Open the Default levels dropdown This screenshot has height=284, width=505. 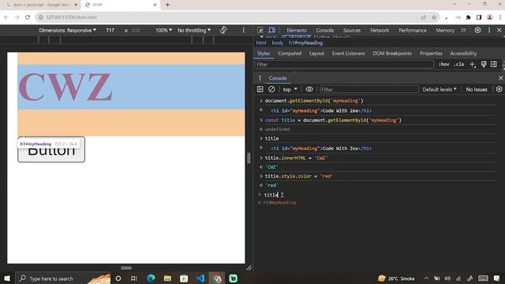click(x=440, y=89)
